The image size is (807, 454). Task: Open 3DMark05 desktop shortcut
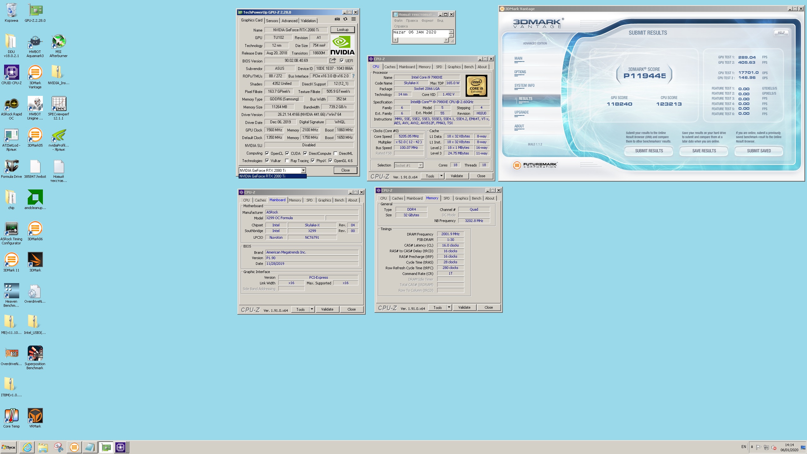point(35,137)
